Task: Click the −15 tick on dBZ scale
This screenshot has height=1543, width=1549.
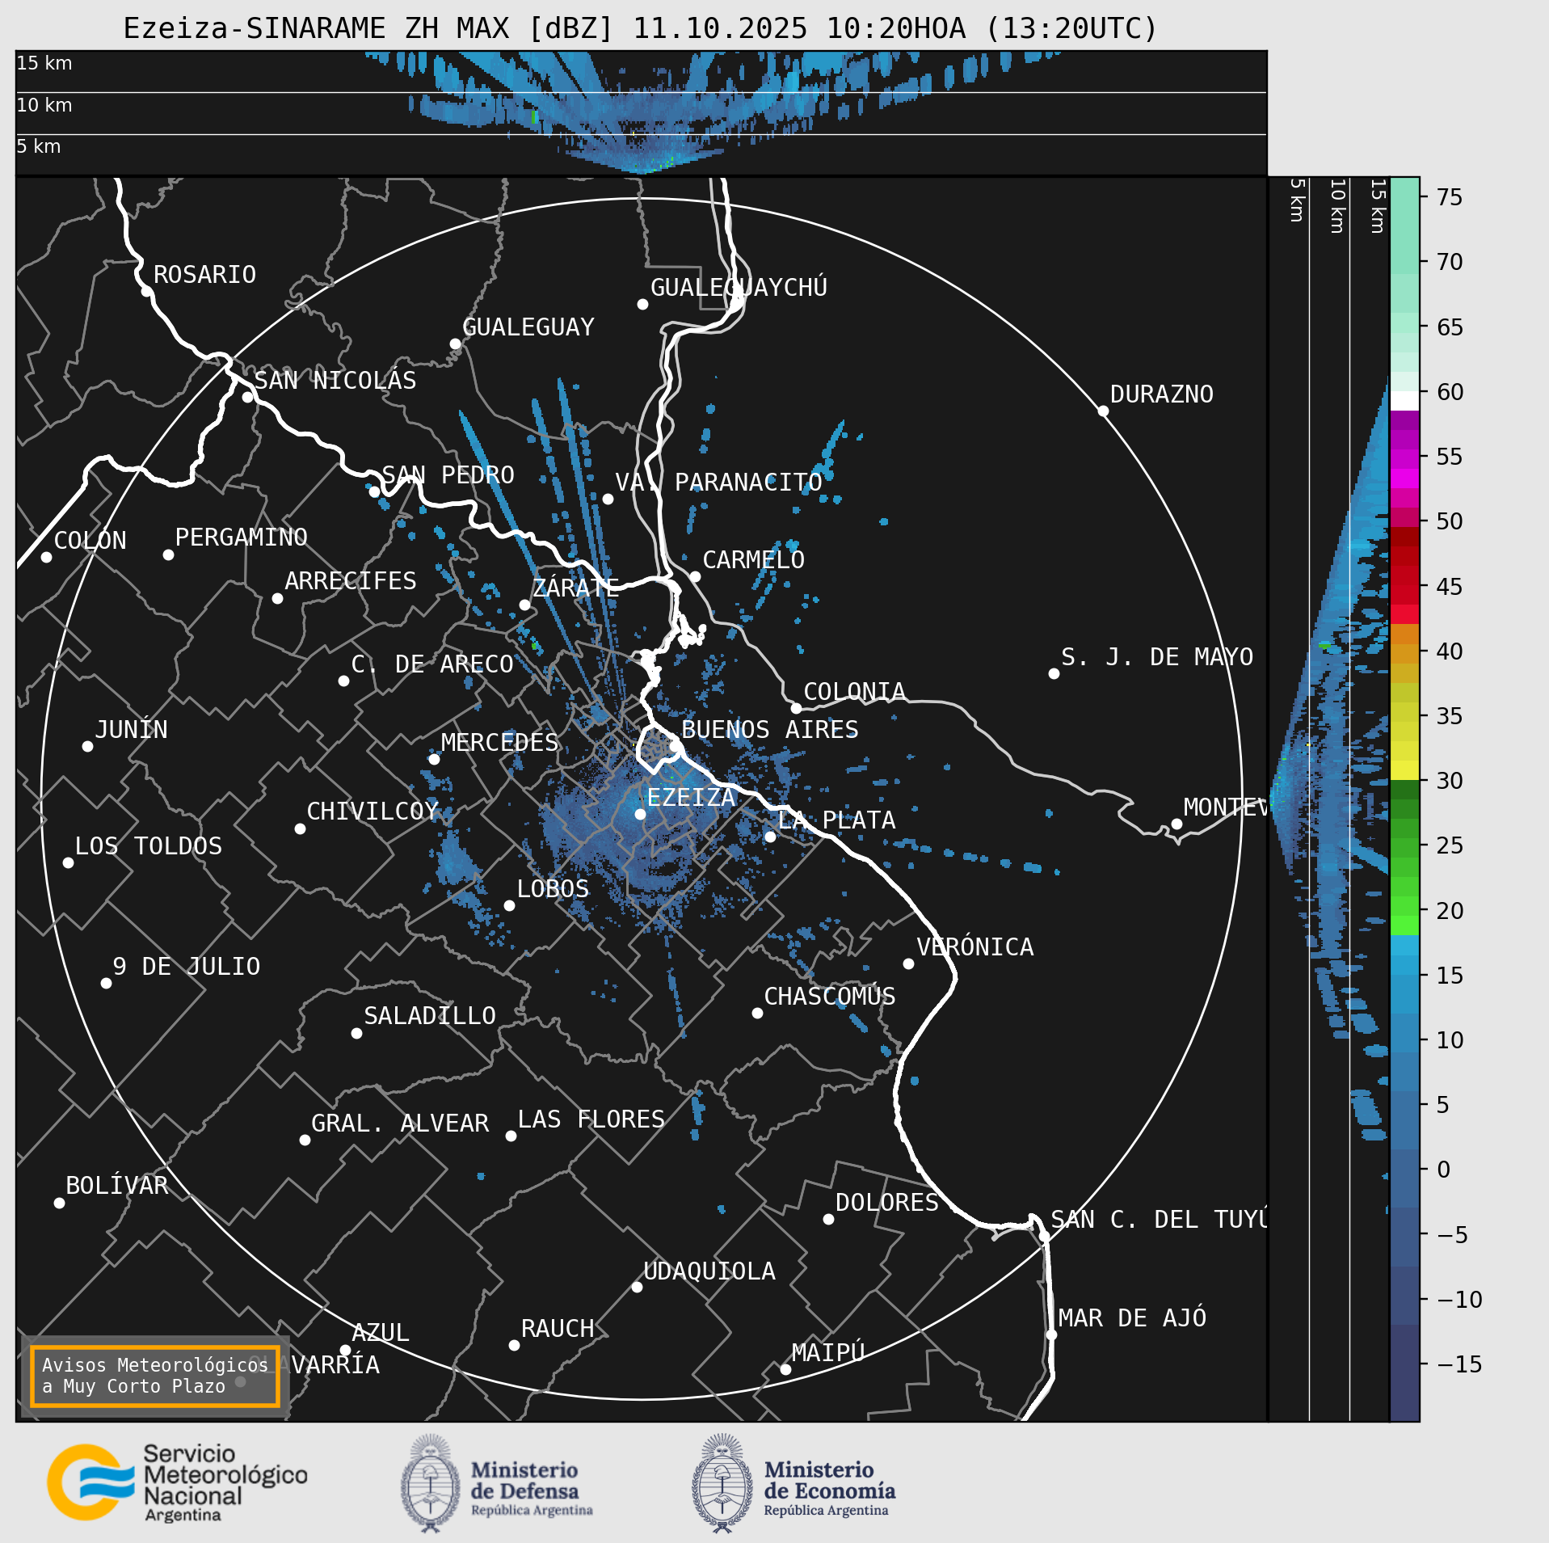Action: tap(1459, 1364)
